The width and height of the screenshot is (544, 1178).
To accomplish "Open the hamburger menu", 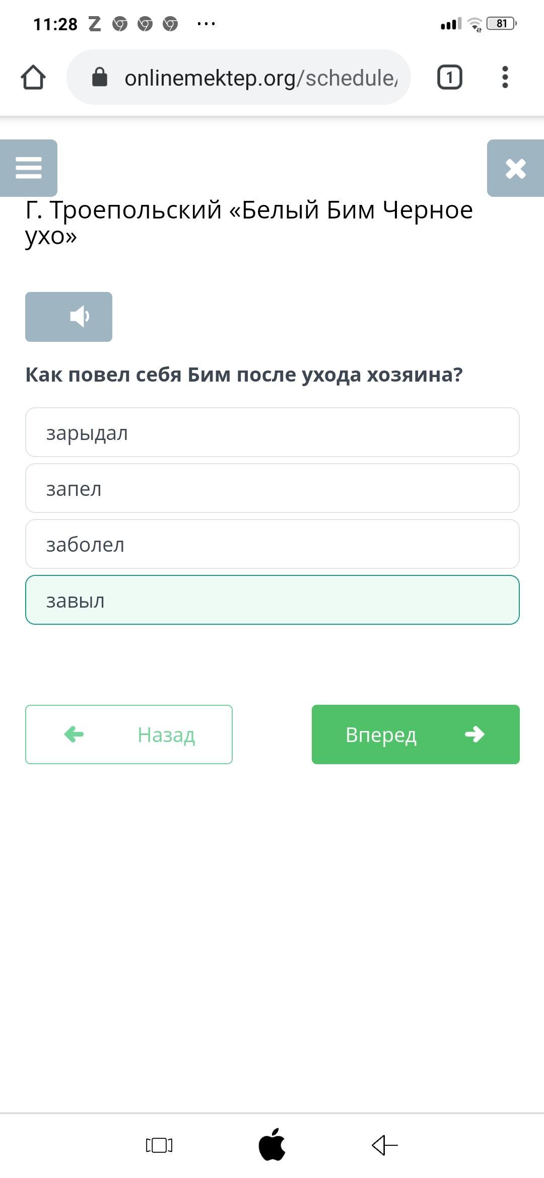I will [x=29, y=168].
